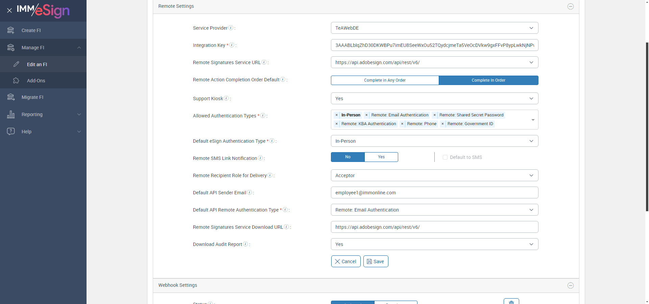Open the Service Provider dropdown

[x=434, y=28]
